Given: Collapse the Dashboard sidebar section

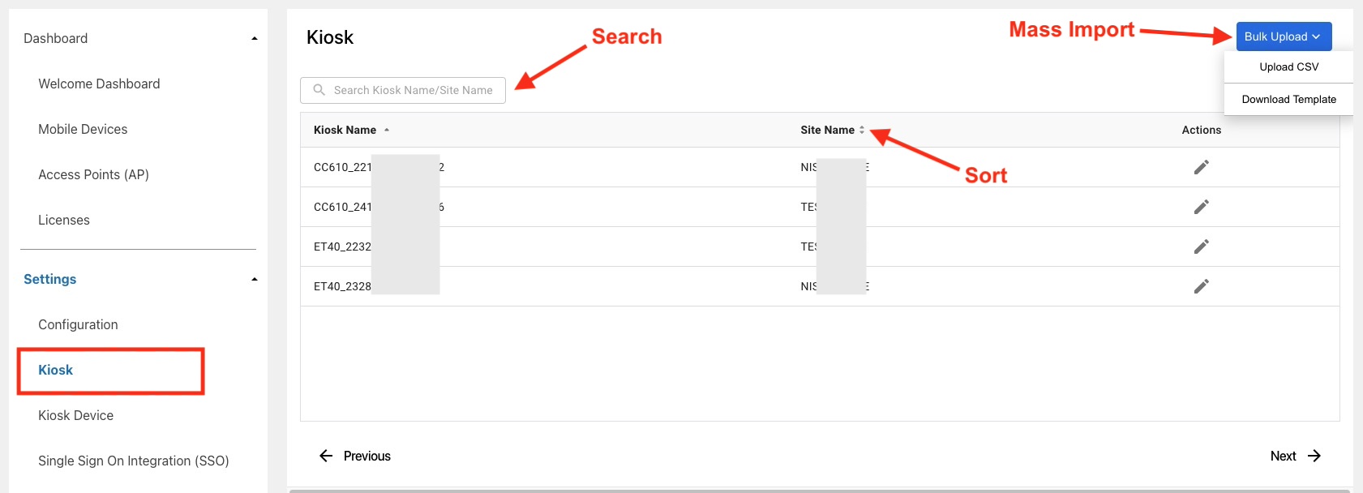Looking at the screenshot, I should tap(255, 38).
